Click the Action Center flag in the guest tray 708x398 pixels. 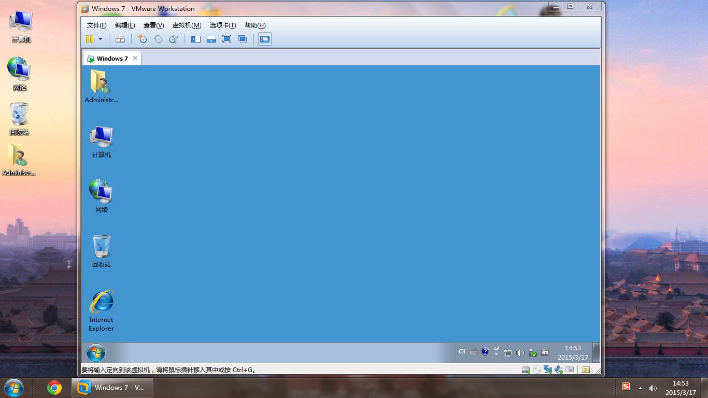532,353
